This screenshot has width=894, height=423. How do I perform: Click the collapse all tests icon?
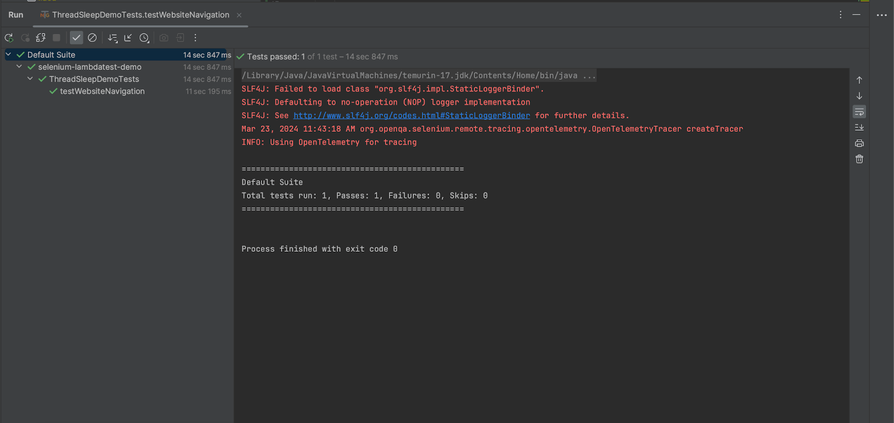click(x=128, y=38)
